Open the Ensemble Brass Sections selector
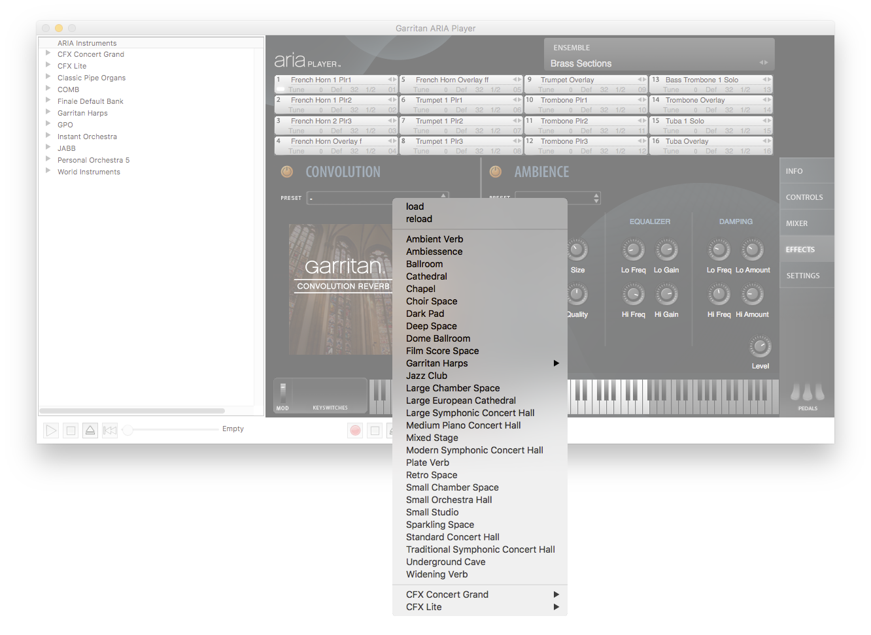Image resolution: width=871 pixels, height=635 pixels. tap(659, 63)
